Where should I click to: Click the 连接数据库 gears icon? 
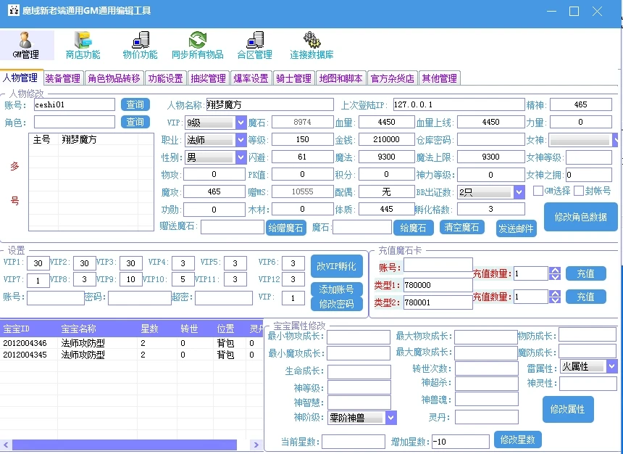coord(312,46)
